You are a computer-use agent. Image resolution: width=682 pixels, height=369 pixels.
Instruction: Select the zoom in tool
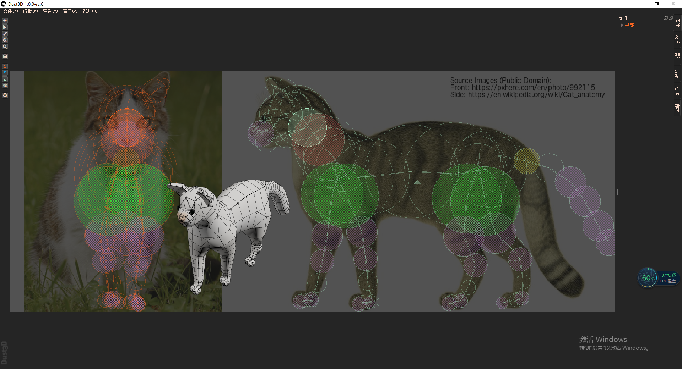pyautogui.click(x=5, y=40)
